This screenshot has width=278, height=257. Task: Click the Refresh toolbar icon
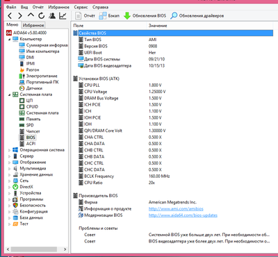pos(41,16)
